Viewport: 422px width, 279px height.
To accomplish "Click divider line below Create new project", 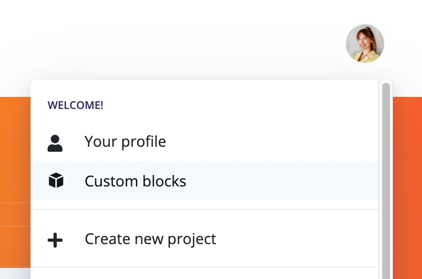I will click(204, 267).
